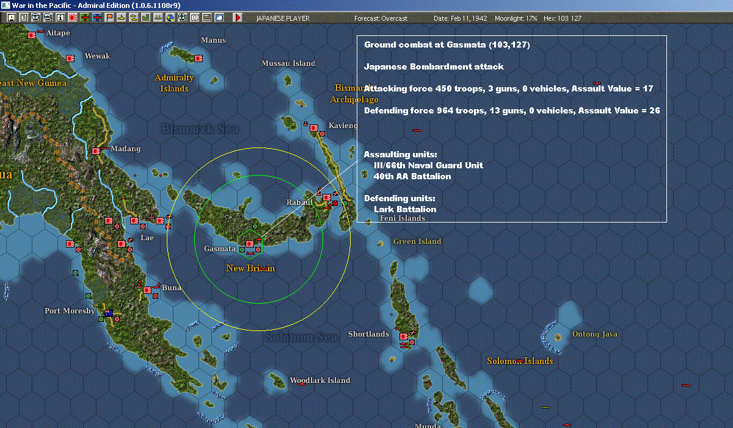This screenshot has width=733, height=428.
Task: Select the Japanese flag in Gasmata hex
Action: pyautogui.click(x=249, y=244)
